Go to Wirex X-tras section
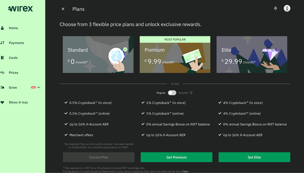 [18, 102]
